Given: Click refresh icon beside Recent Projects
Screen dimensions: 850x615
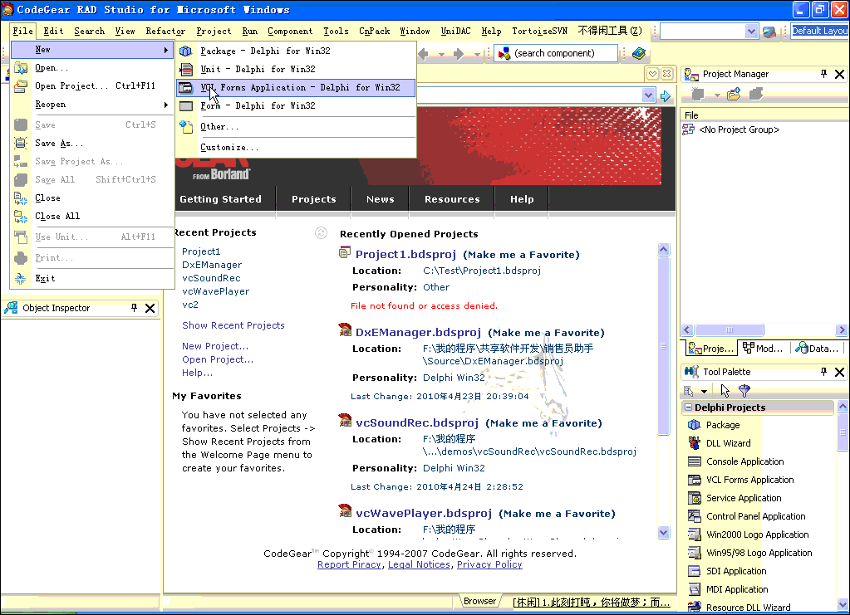Looking at the screenshot, I should (x=321, y=232).
